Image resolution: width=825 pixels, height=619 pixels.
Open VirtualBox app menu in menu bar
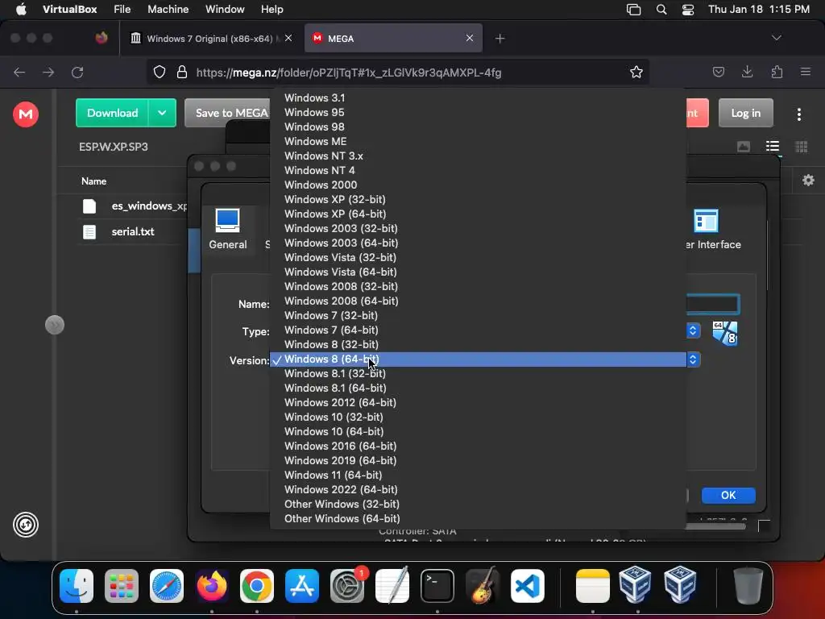[x=69, y=9]
